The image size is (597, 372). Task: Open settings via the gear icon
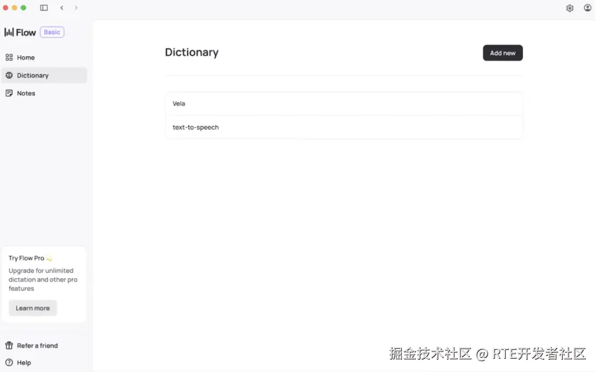(569, 8)
